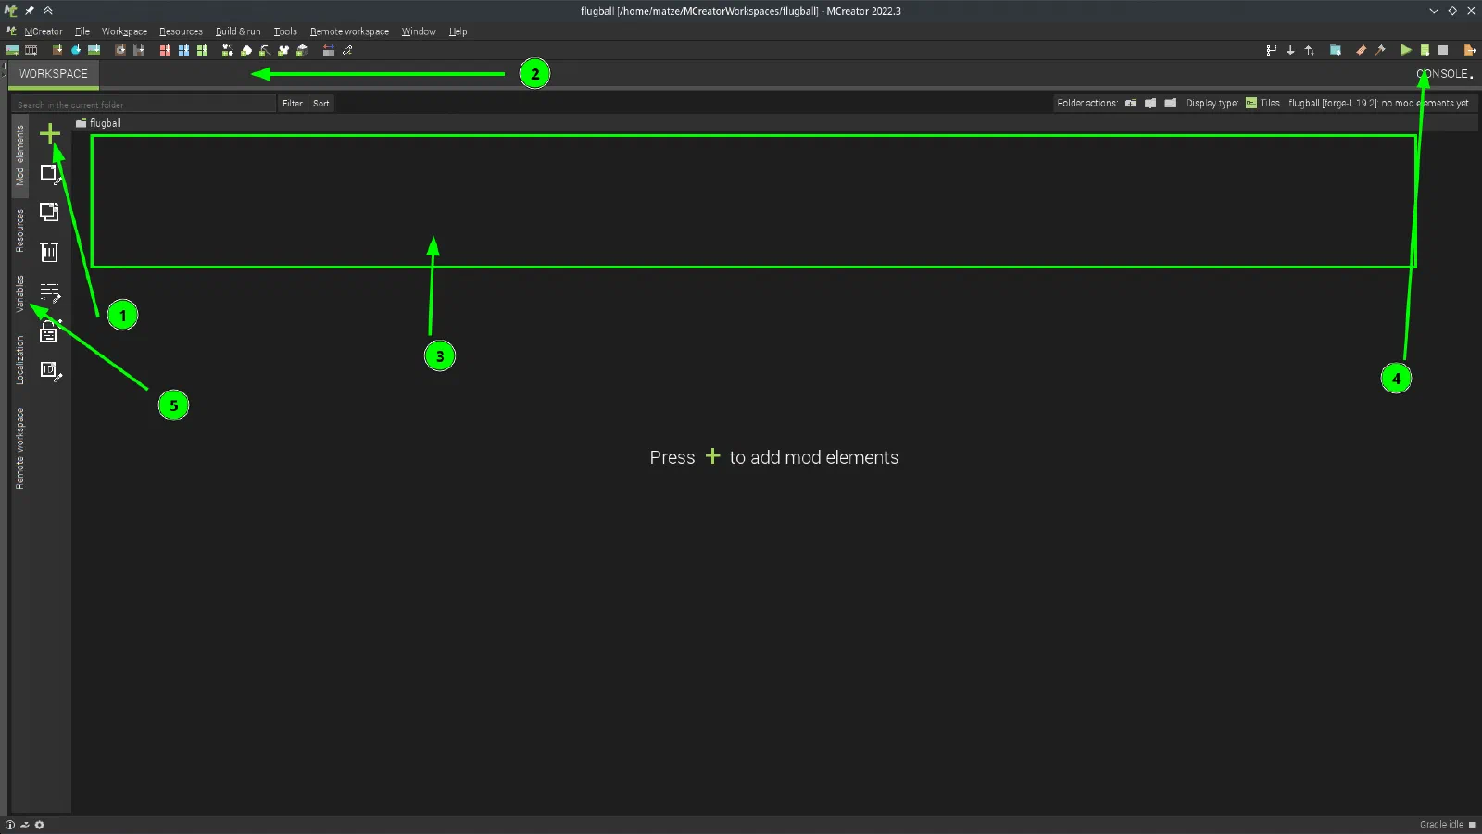Open the Remote workspace menu

coord(349,31)
